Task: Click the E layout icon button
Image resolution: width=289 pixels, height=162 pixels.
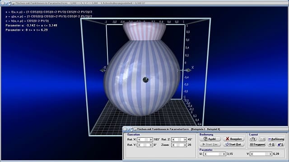Action: [x=253, y=139]
